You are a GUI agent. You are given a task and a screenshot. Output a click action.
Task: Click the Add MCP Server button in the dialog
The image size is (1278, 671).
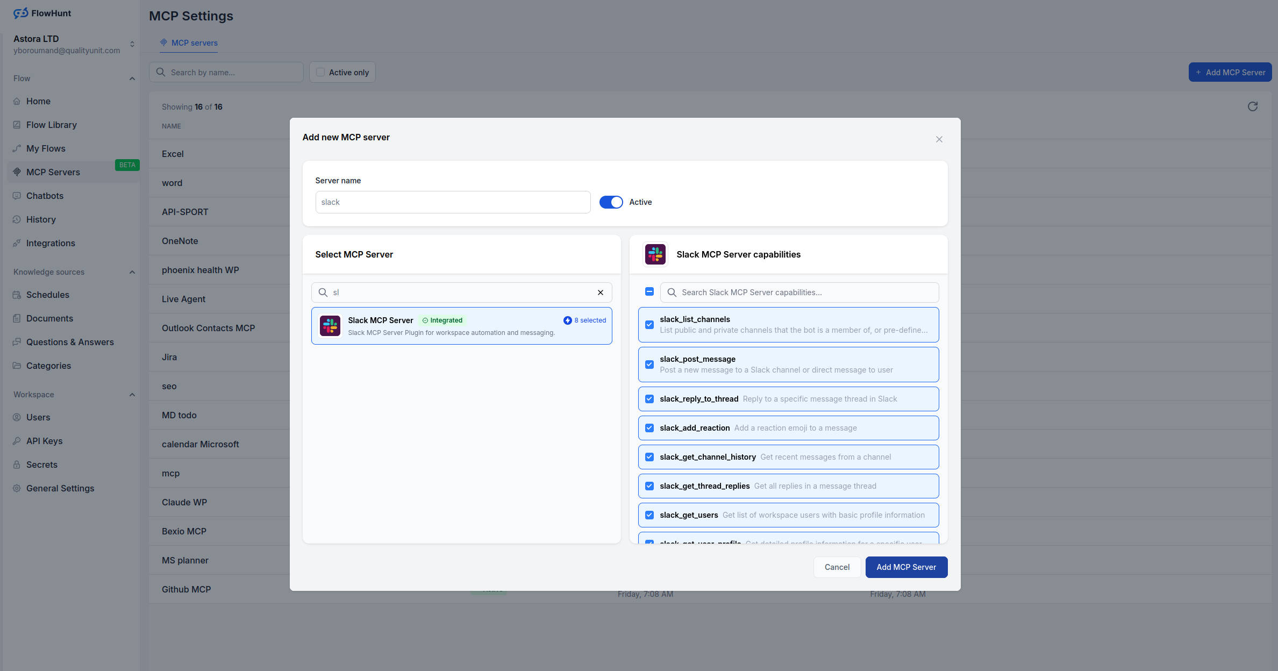906,567
